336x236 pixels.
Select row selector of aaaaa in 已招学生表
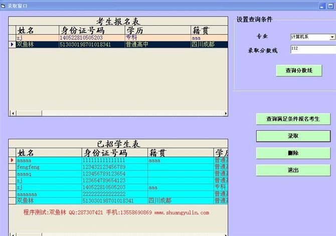(12, 160)
